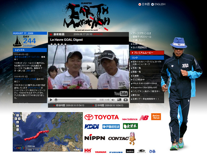Open the NIPPN sponsor logo
Image resolution: width=207 pixels, height=155 pixels.
(95, 137)
